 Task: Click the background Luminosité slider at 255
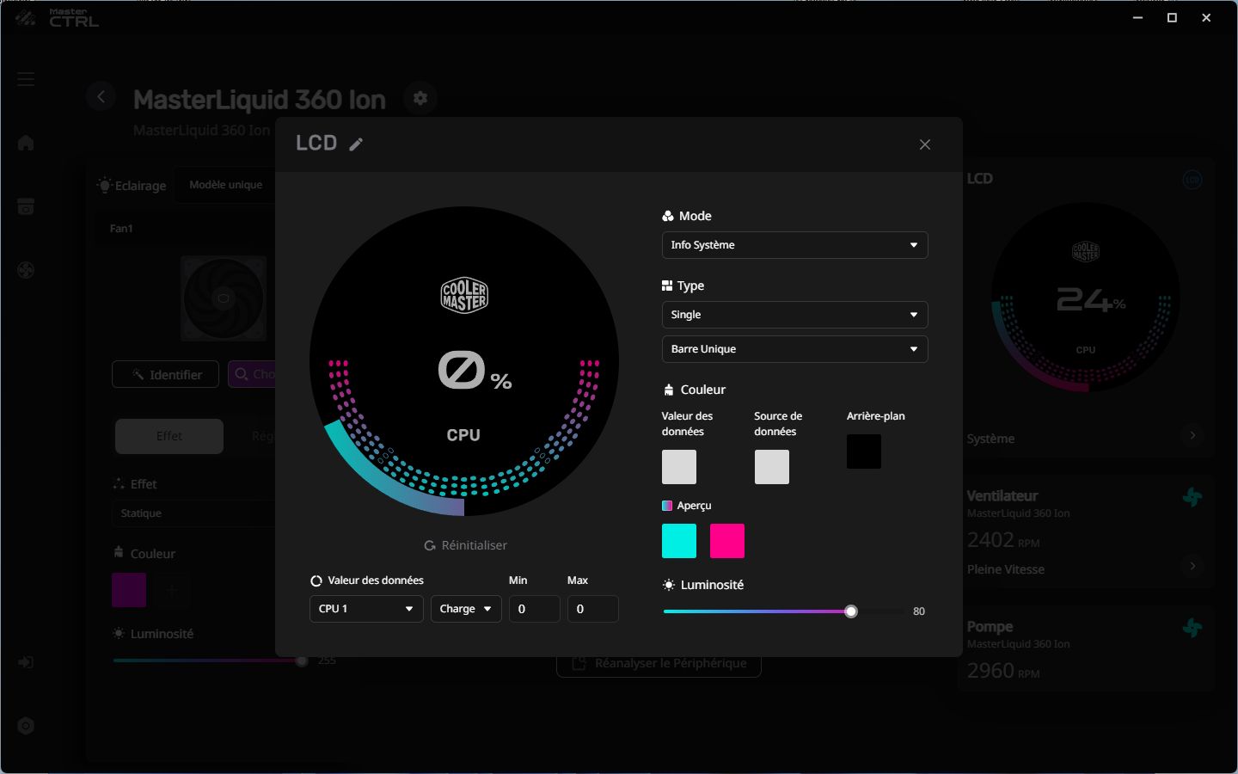click(302, 660)
